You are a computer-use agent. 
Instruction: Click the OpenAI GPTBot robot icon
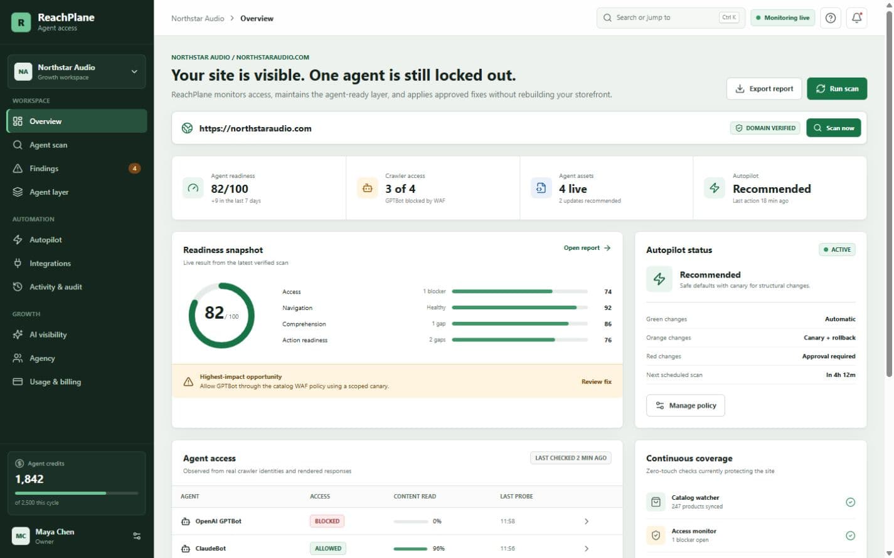[186, 522]
